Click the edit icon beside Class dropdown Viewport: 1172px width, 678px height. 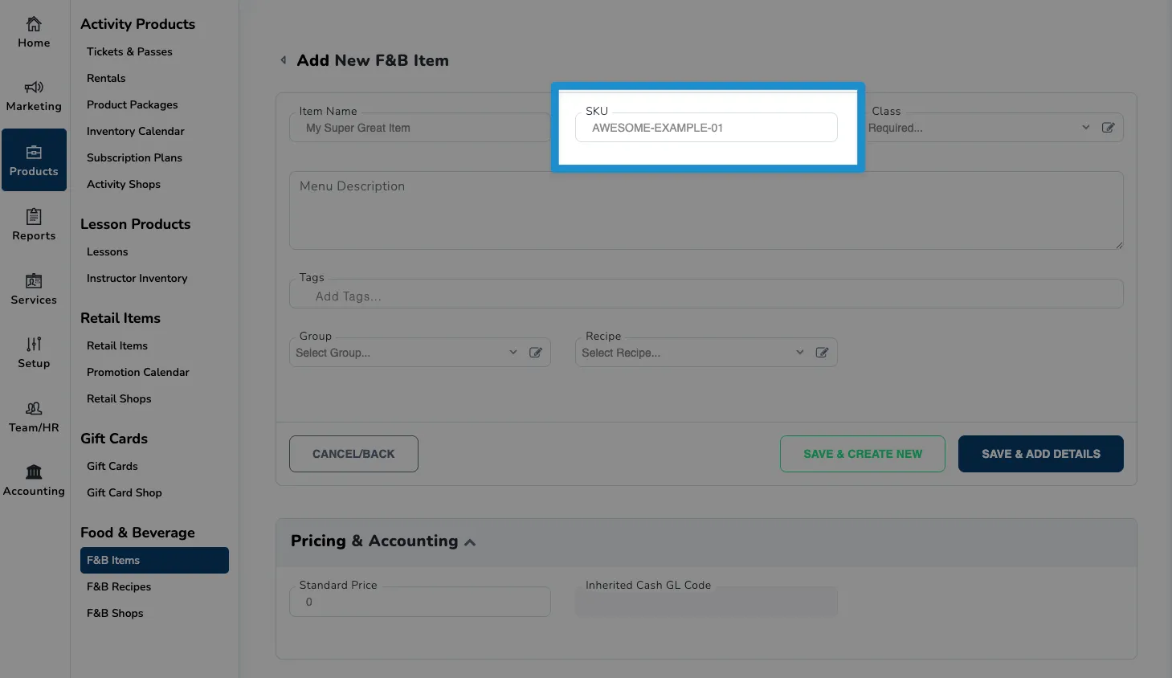click(1108, 128)
